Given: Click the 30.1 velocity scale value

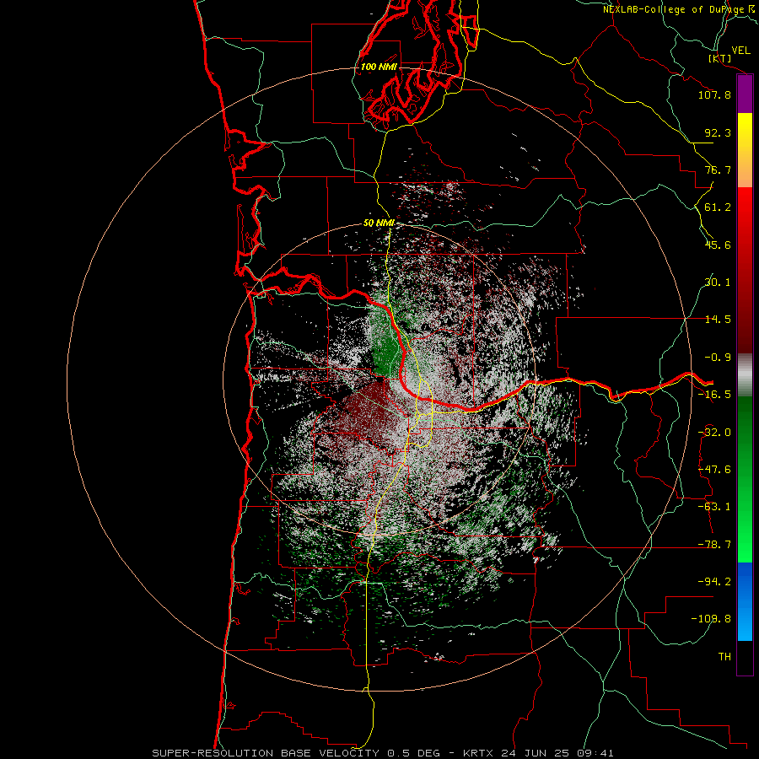Looking at the screenshot, I should pos(718,282).
